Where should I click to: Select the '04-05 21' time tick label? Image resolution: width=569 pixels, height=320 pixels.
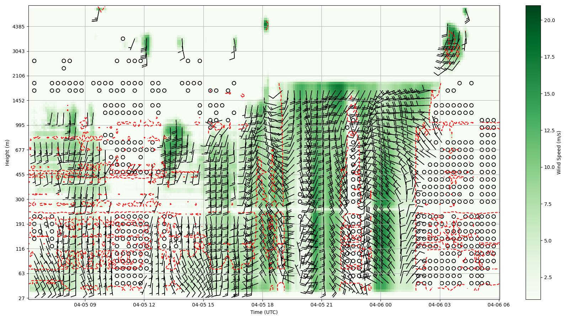321,305
